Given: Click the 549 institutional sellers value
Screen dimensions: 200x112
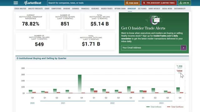Looking at the screenshot, I should point(39,44).
